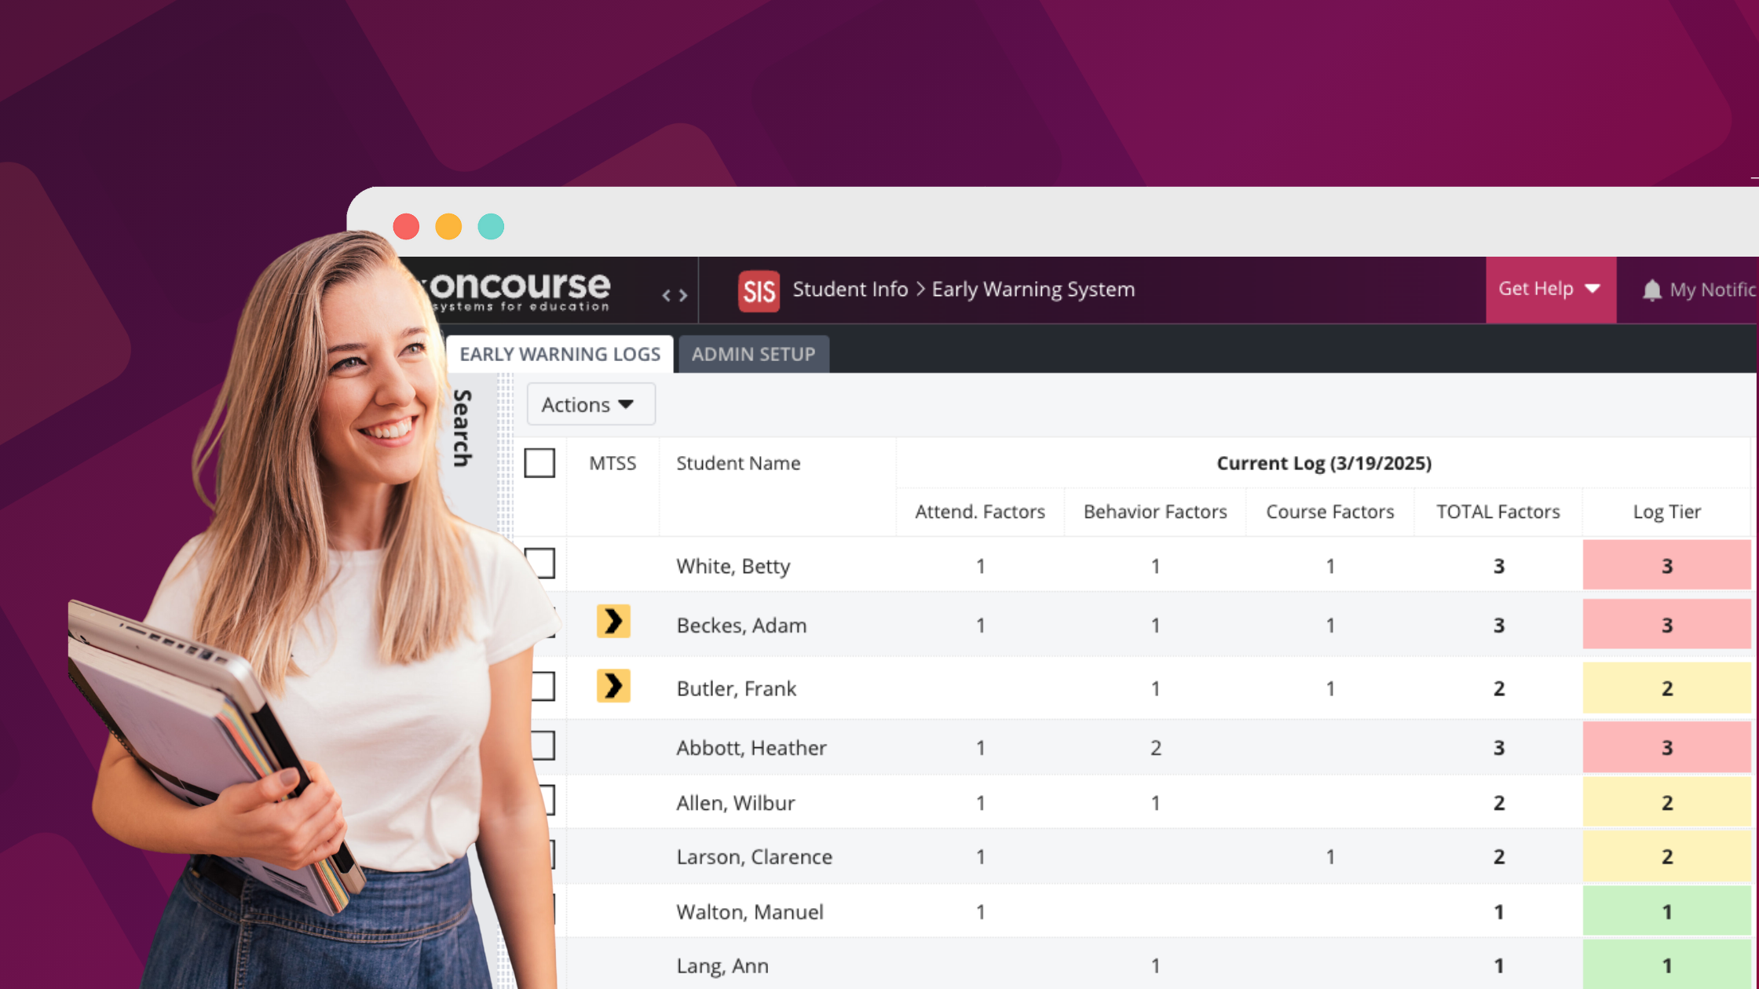Select the Early Warning Logs tab
This screenshot has height=989, width=1759.
click(560, 354)
